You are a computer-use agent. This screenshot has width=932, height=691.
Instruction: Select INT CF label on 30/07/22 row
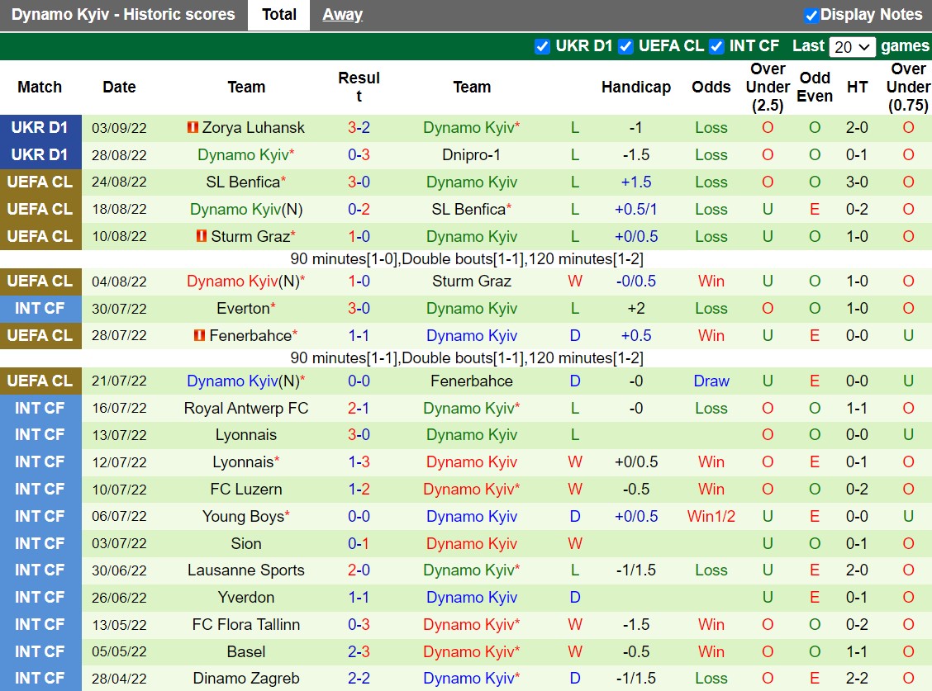tap(40, 309)
